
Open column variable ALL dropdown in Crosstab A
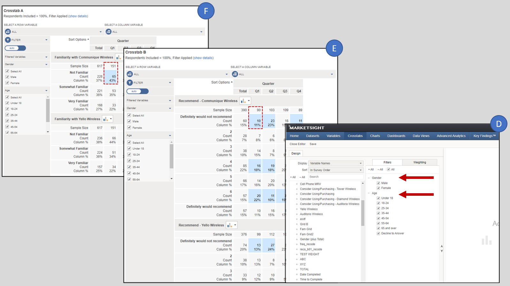154,32
